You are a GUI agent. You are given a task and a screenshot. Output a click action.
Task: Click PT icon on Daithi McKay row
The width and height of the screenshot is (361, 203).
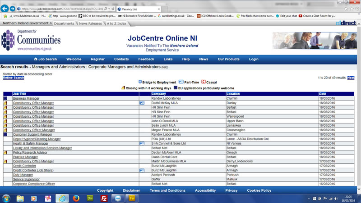pyautogui.click(x=142, y=103)
